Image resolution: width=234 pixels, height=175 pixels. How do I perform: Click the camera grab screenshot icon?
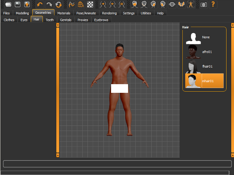[204, 4]
